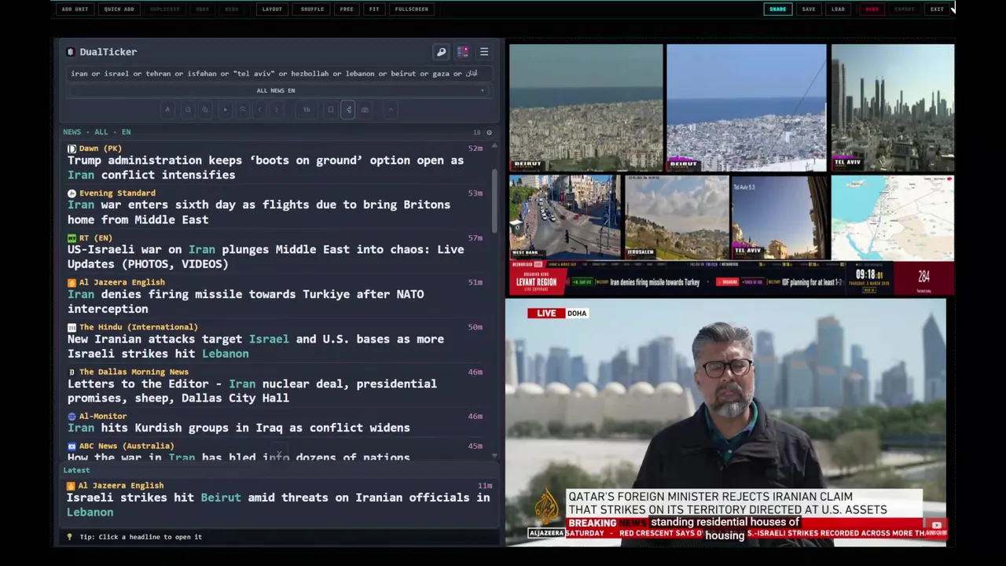This screenshot has width=1006, height=566.
Task: Open the layout panel icon beside the key
Action: [463, 52]
